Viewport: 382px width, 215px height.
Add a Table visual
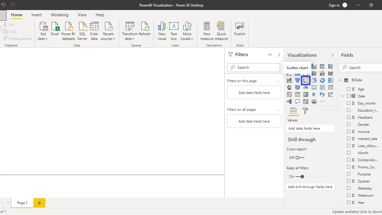coord(298,95)
